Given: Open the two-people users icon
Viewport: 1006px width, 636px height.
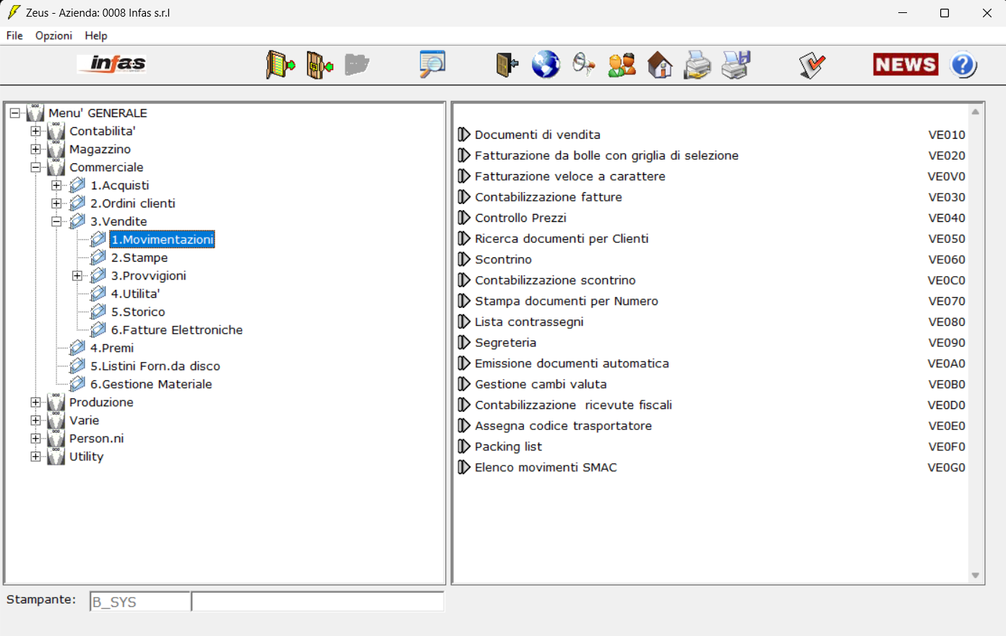Looking at the screenshot, I should [622, 64].
